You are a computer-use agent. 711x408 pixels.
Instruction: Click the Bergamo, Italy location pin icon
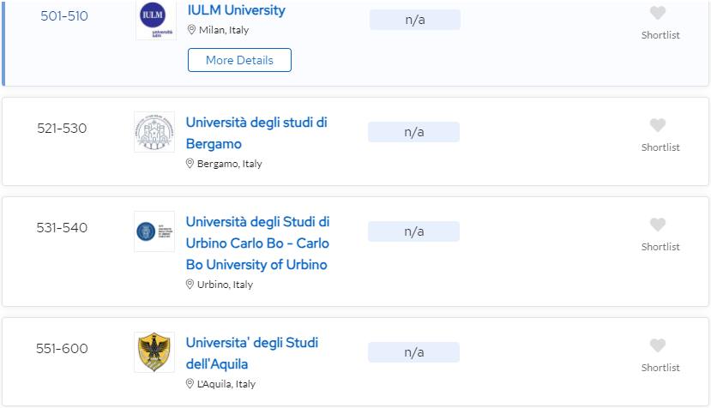tap(190, 164)
